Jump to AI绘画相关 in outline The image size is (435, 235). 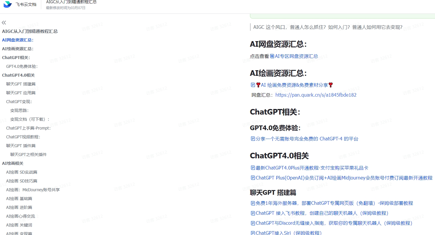[x=13, y=163]
